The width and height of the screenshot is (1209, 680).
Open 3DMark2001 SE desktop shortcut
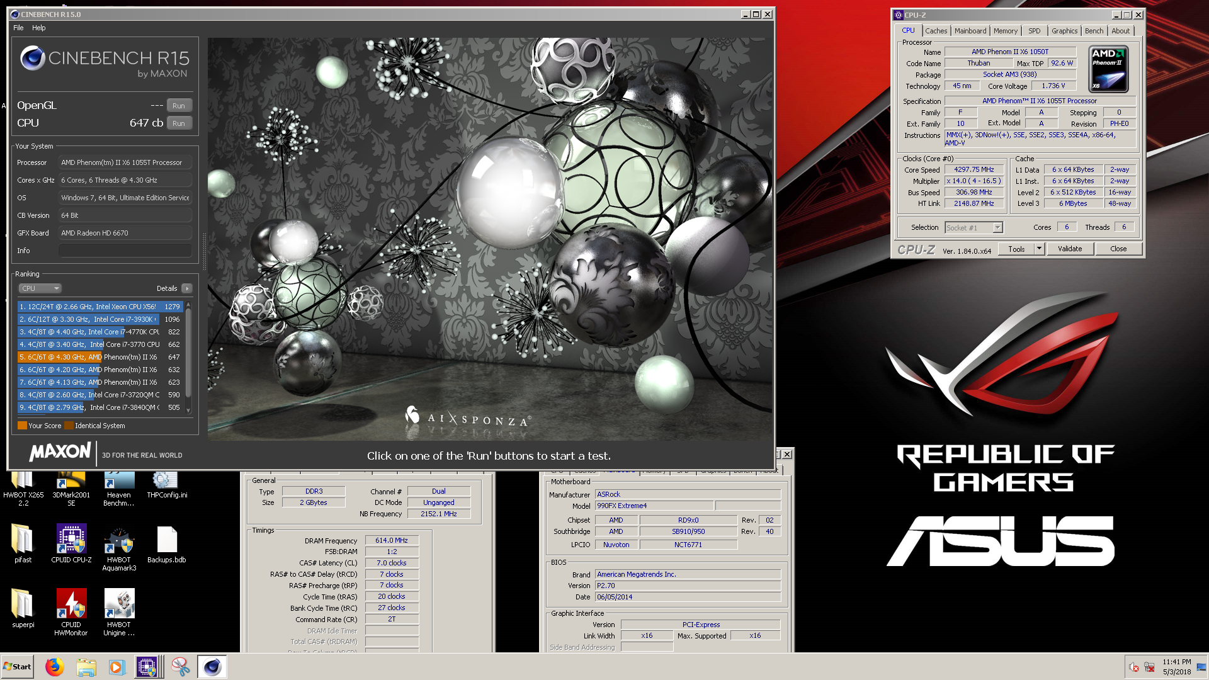(x=71, y=489)
